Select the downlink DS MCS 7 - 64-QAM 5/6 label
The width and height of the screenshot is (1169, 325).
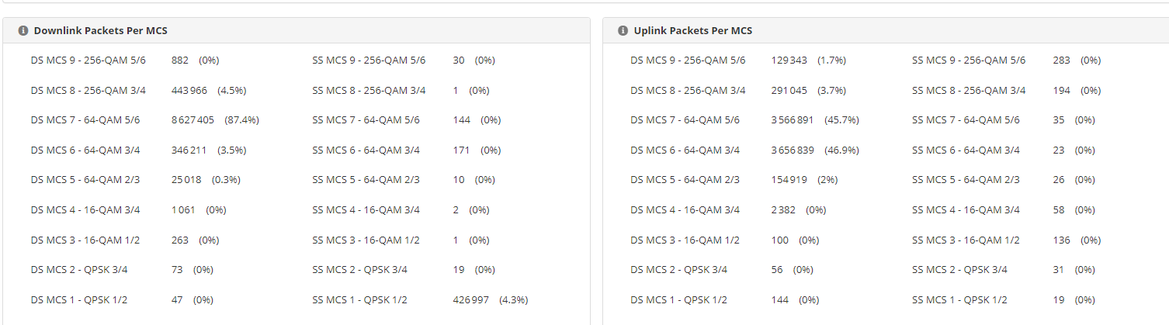click(85, 120)
